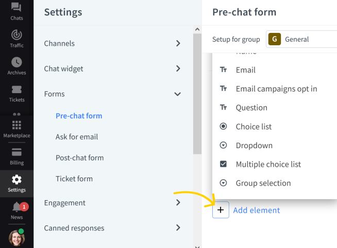Click the plus Add element button

tap(221, 210)
